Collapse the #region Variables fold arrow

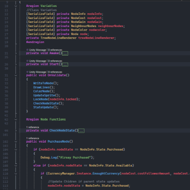pyautogui.click(x=16, y=6)
